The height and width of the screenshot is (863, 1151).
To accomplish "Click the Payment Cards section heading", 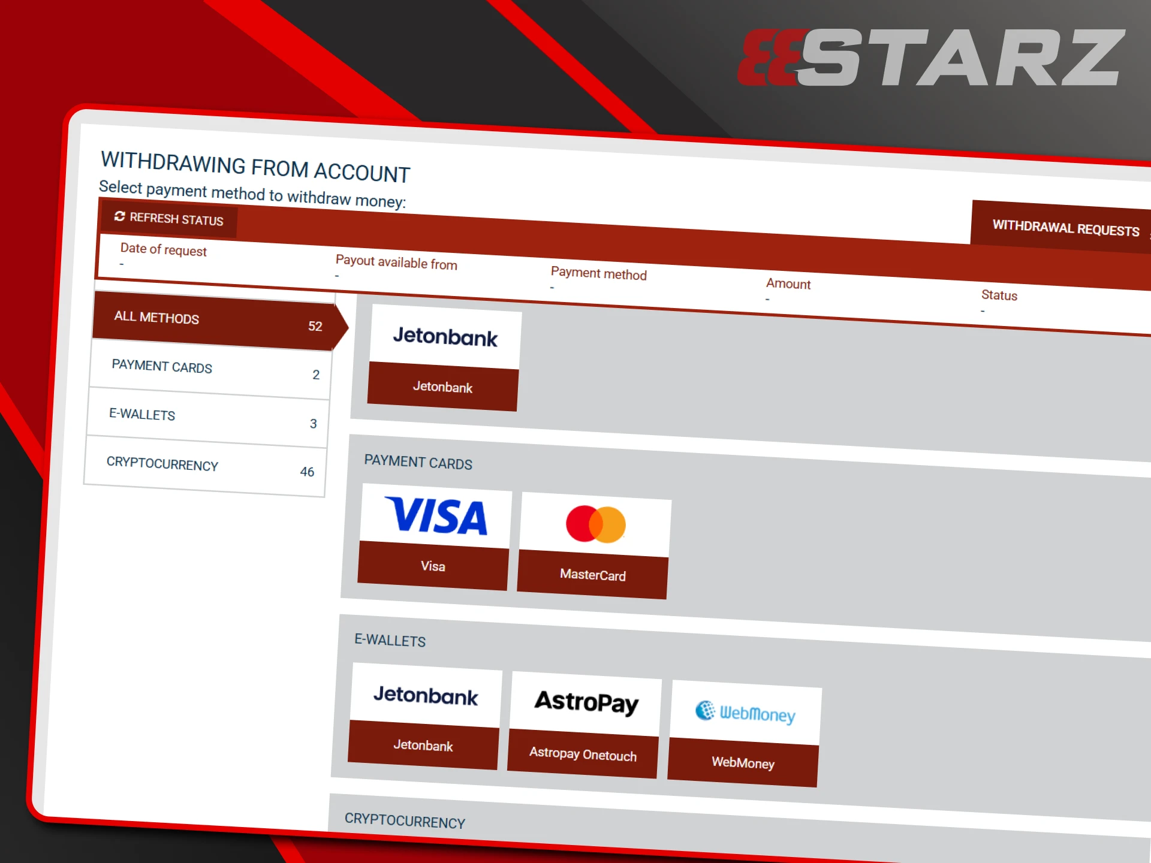I will point(418,462).
